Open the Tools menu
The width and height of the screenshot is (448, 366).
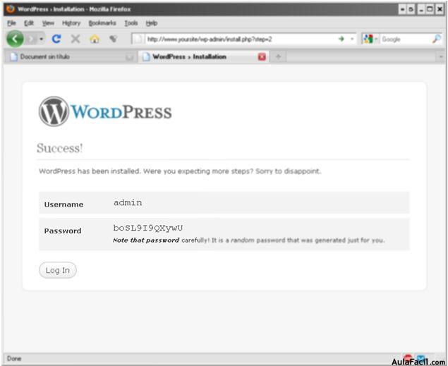[x=131, y=23]
